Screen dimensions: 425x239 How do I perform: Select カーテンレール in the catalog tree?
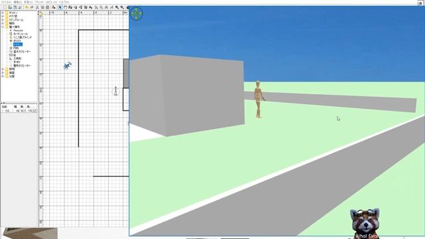pos(21,34)
